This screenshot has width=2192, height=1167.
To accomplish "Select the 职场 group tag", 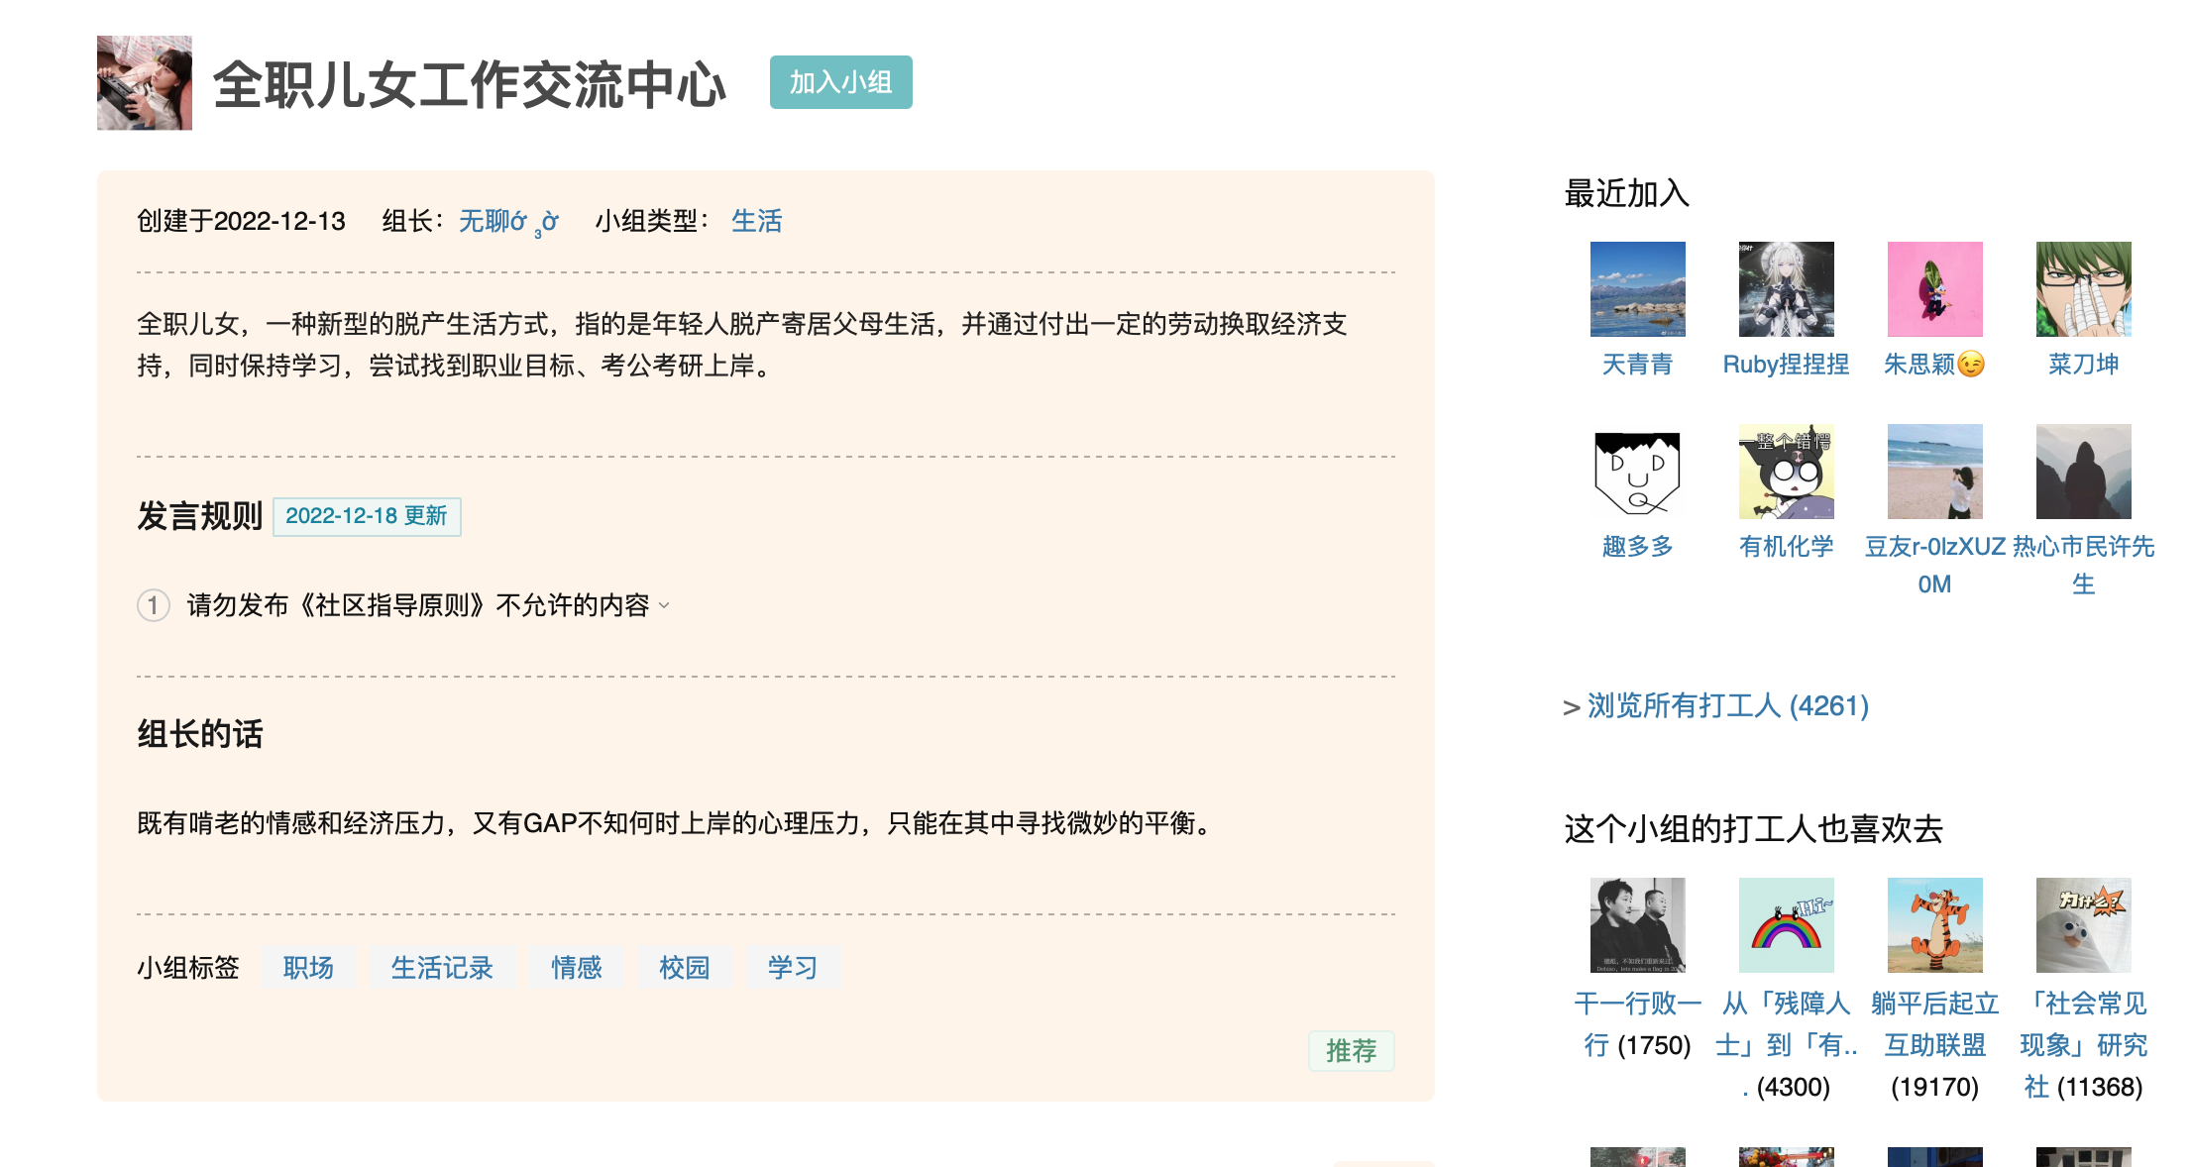I will pos(308,968).
